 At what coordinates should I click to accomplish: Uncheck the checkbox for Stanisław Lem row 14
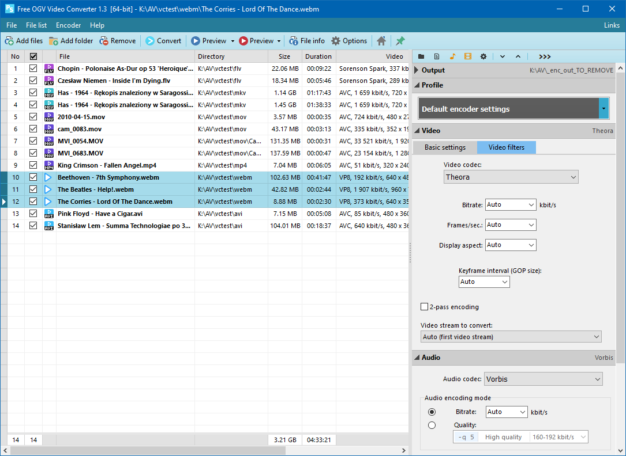tap(33, 226)
